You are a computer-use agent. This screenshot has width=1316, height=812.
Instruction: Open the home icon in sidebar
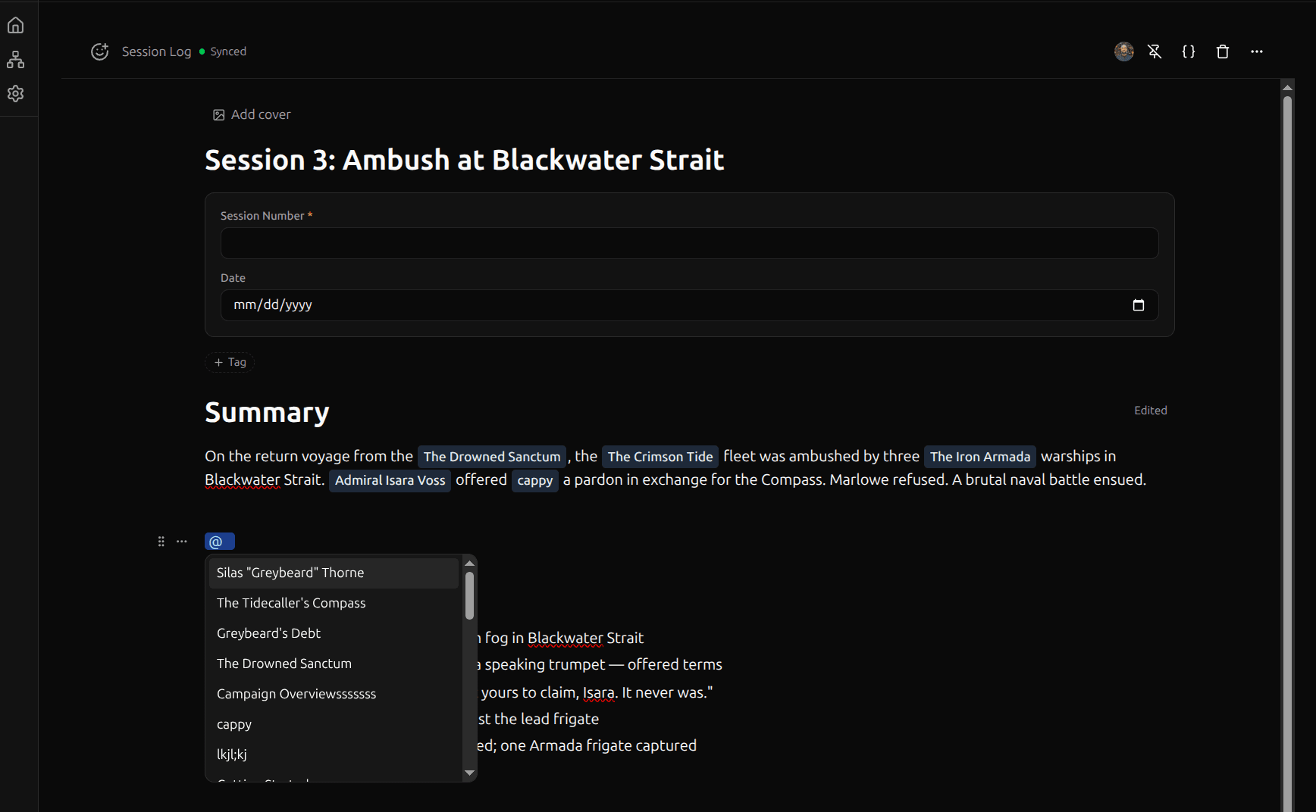tap(15, 26)
